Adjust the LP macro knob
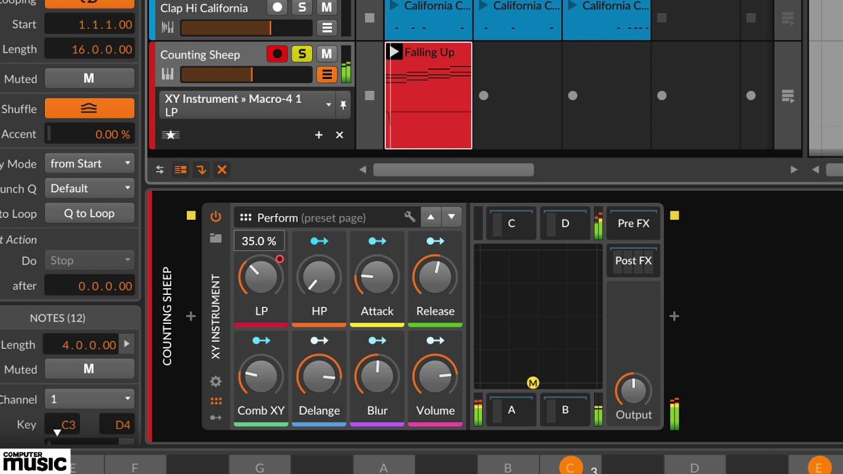The image size is (843, 474). [261, 277]
